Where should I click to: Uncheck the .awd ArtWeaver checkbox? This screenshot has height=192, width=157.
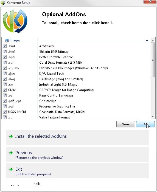pos(5,46)
